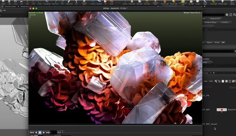Add an Ambient Light from the shelf
Image resolution: width=236 pixels, height=136 pixels.
click(223, 2)
